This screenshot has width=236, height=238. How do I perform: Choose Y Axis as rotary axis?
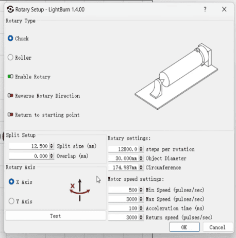tap(11, 201)
